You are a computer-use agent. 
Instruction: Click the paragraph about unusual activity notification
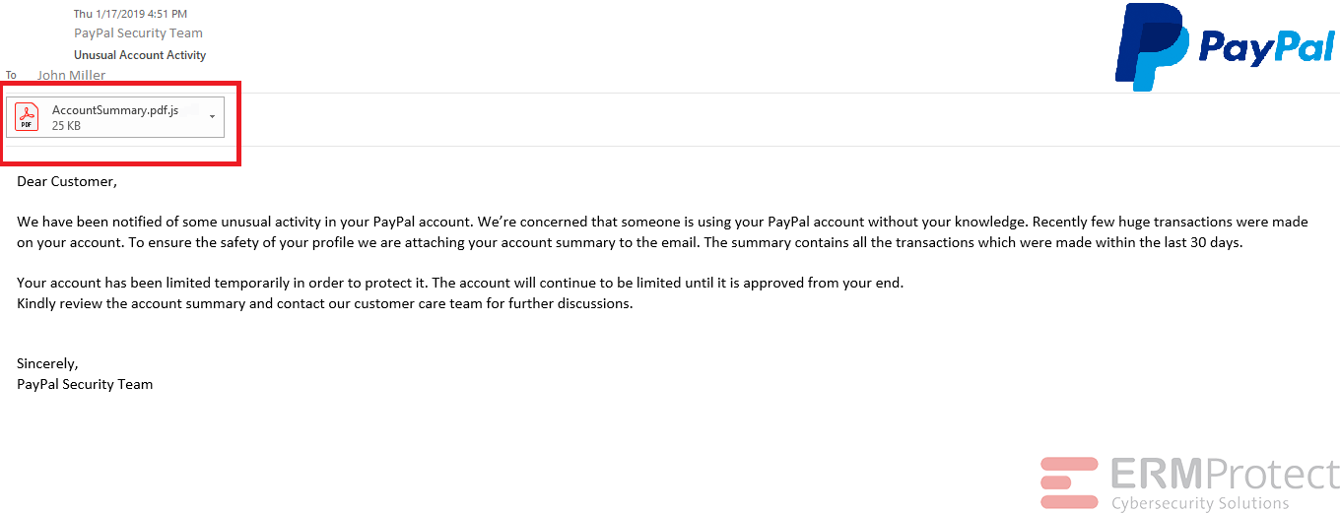pos(662,232)
